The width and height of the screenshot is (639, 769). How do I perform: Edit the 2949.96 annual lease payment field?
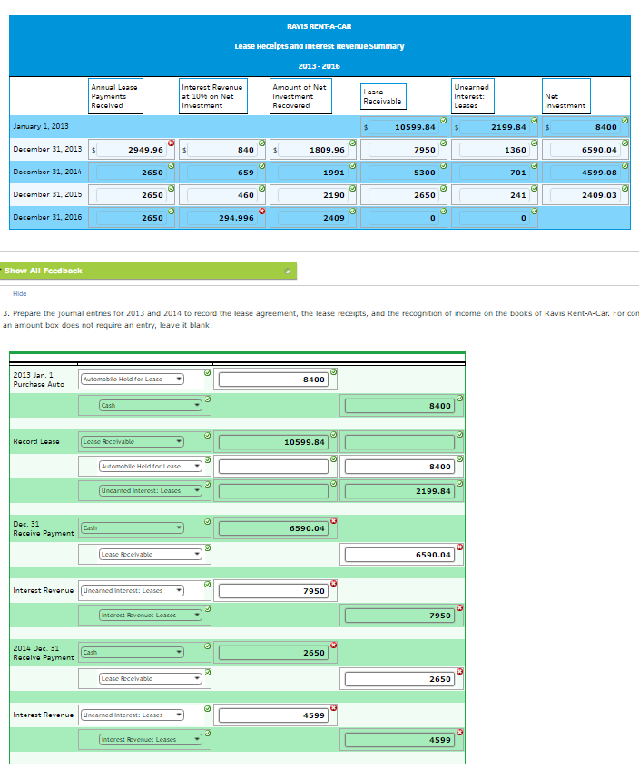pos(132,150)
